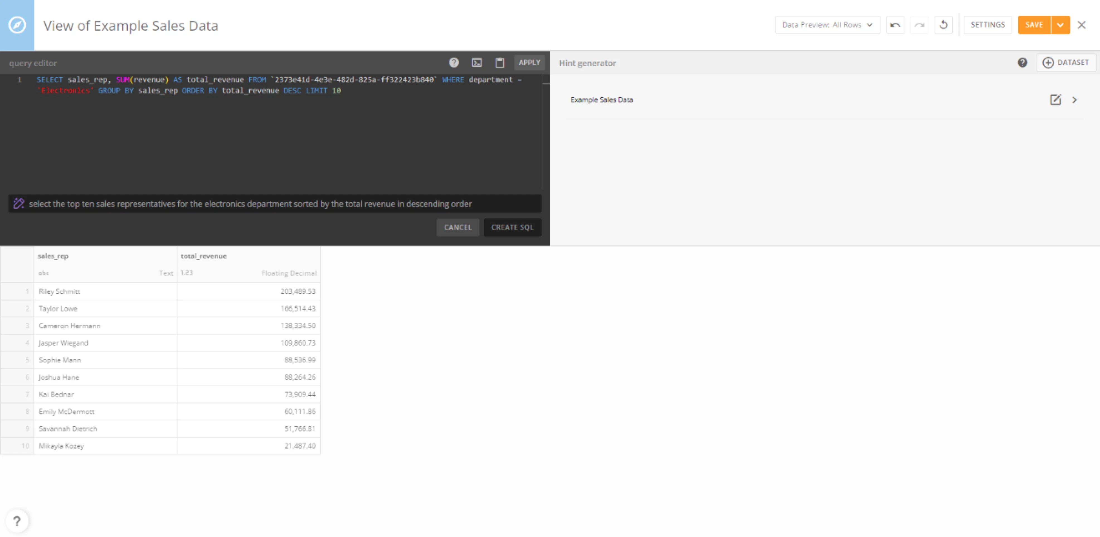The width and height of the screenshot is (1100, 537).
Task: Select the Savannah Dietrich cell
Action: click(106, 429)
